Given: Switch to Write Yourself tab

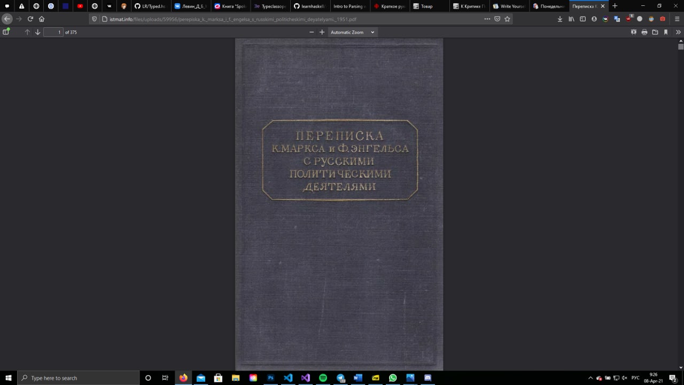Looking at the screenshot, I should (x=509, y=6).
